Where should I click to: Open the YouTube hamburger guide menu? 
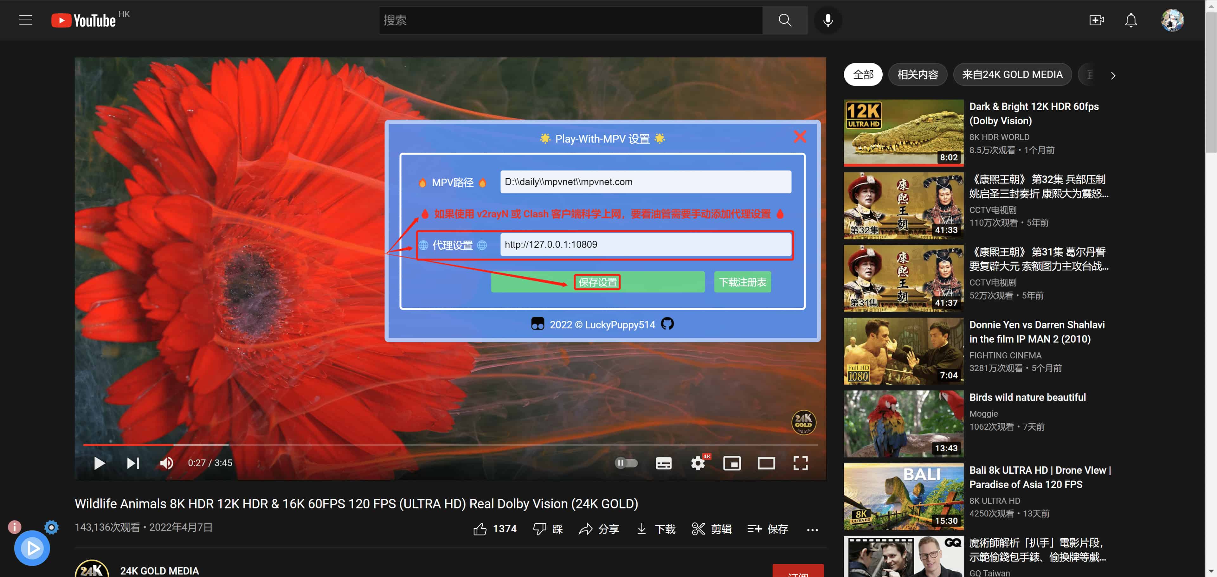click(25, 20)
